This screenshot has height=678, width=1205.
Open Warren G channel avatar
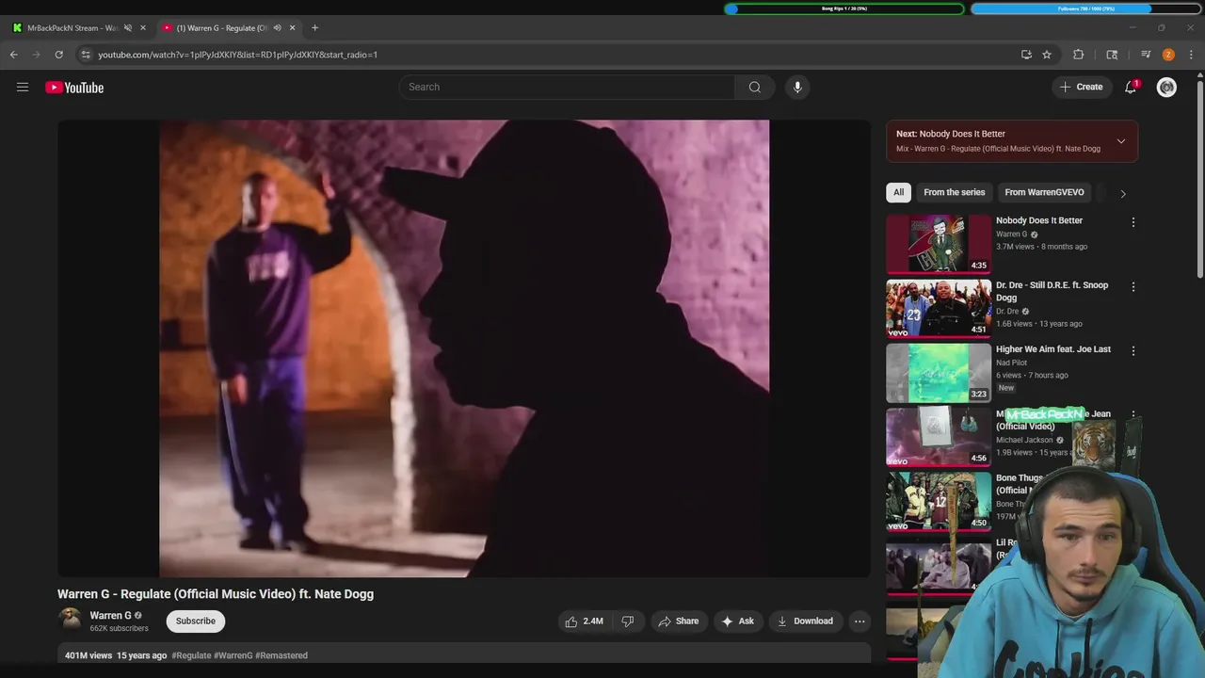point(71,619)
